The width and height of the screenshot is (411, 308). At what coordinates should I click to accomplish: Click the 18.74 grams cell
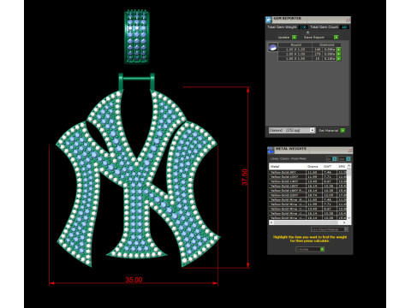(x=314, y=195)
